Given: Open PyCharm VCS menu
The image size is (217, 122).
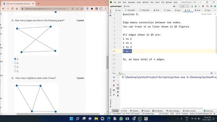Looking at the screenshot, I should (162, 2).
